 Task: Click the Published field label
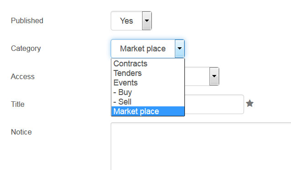coord(27,20)
